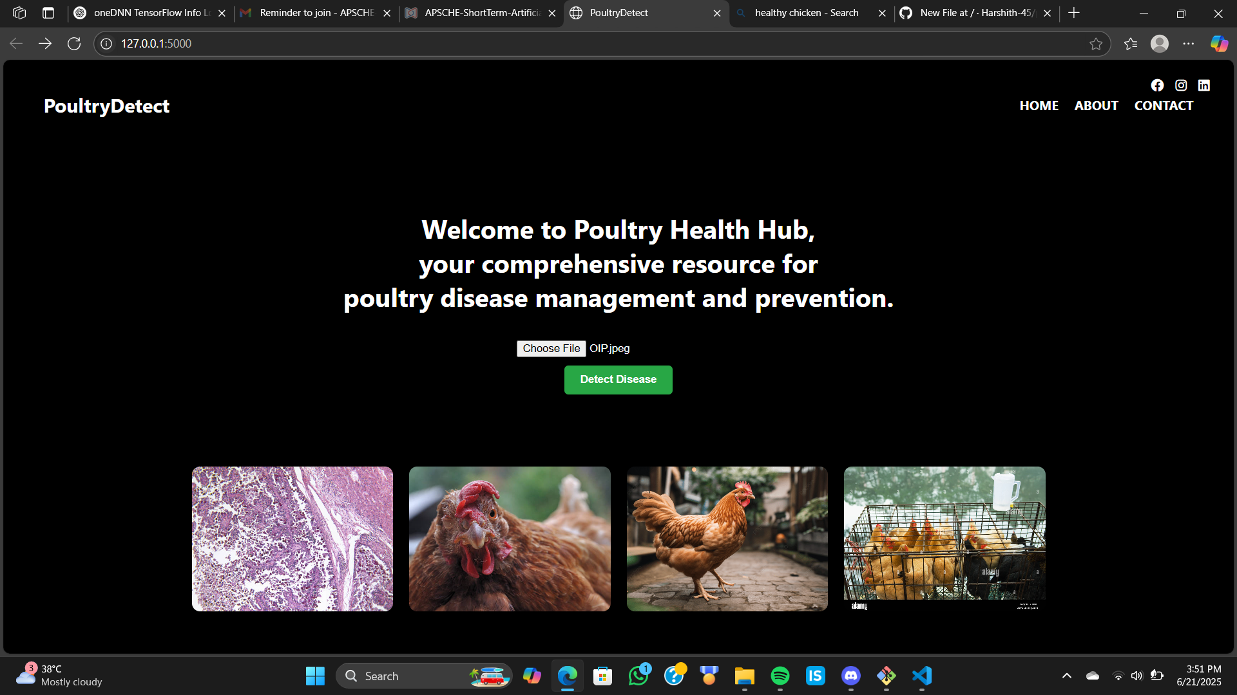This screenshot has height=695, width=1237.
Task: Click the Detect Disease button
Action: 618,380
